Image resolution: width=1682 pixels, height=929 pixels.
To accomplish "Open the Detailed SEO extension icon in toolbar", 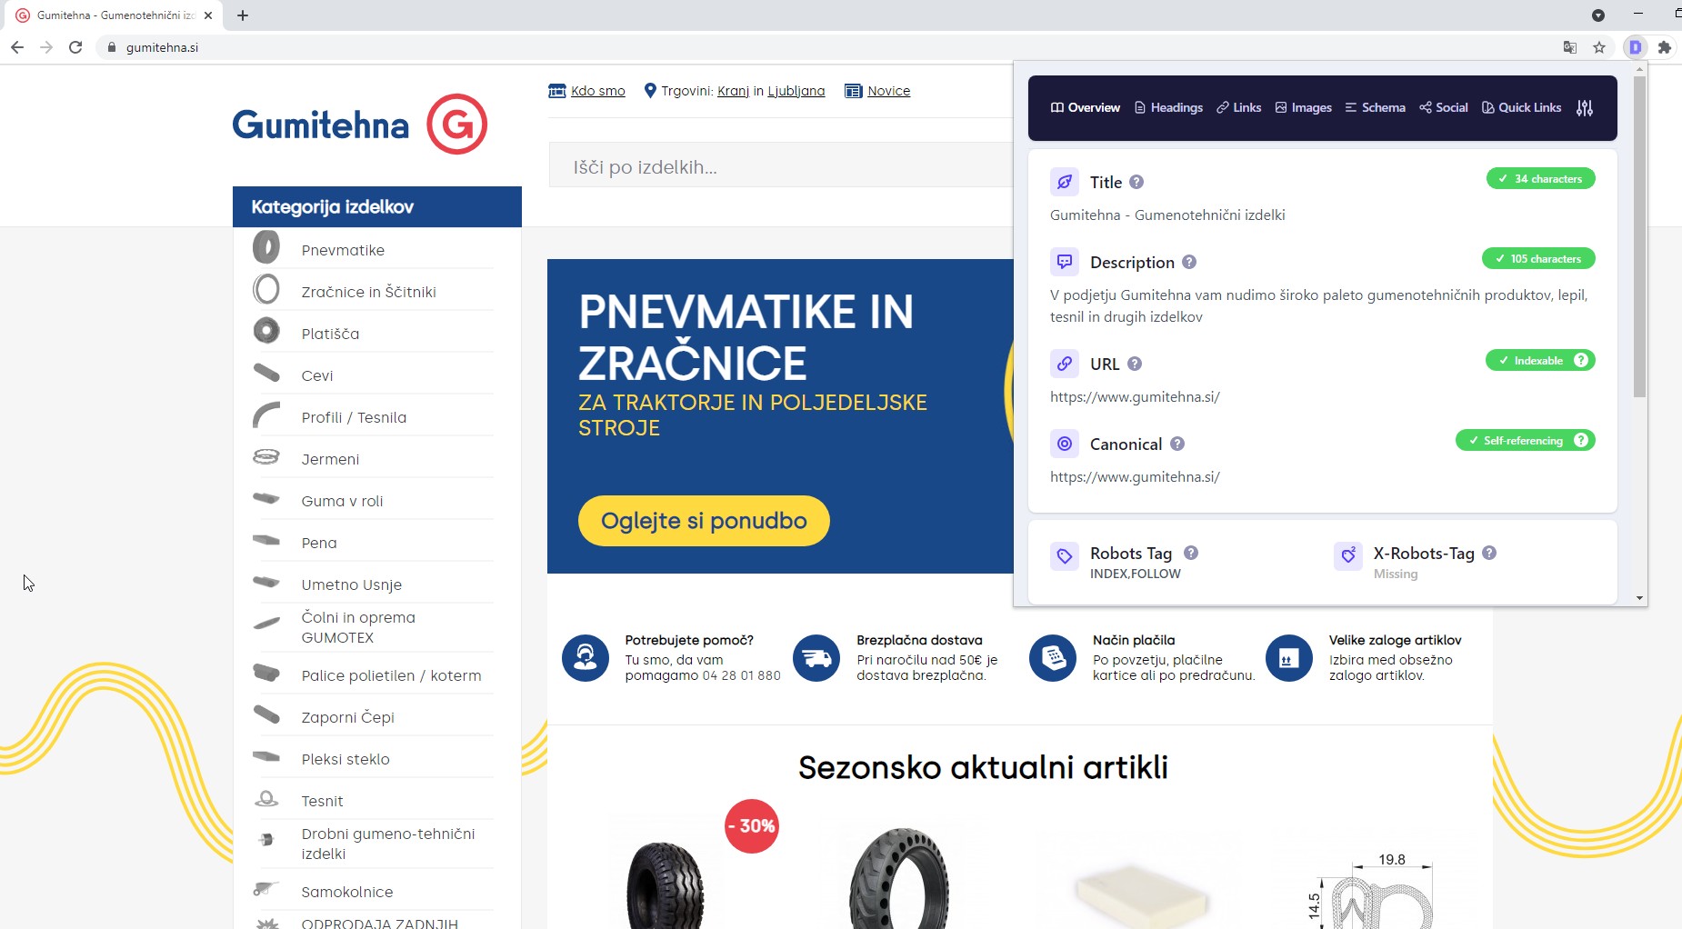I will [x=1636, y=47].
